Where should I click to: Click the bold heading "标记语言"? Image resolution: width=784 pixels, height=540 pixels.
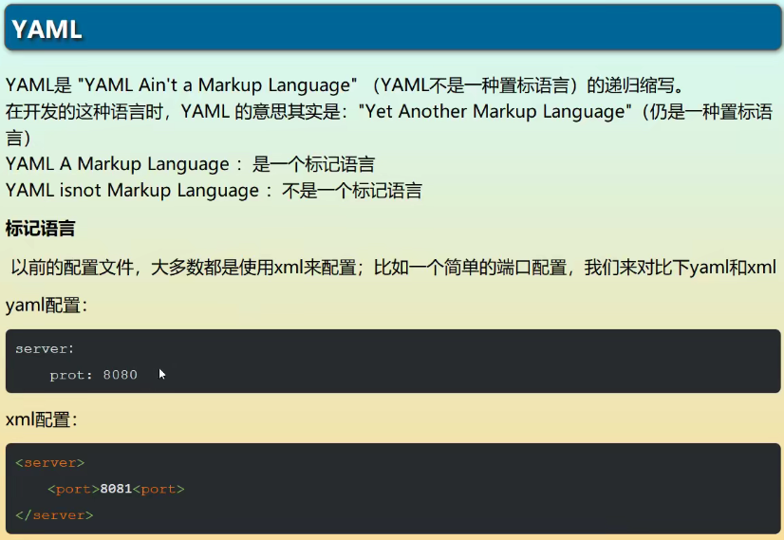point(40,229)
